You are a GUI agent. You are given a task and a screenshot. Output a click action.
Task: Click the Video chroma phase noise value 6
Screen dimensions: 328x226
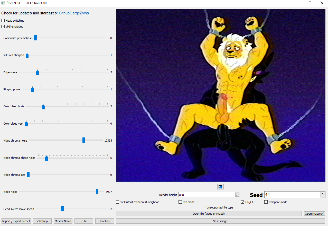click(111, 158)
